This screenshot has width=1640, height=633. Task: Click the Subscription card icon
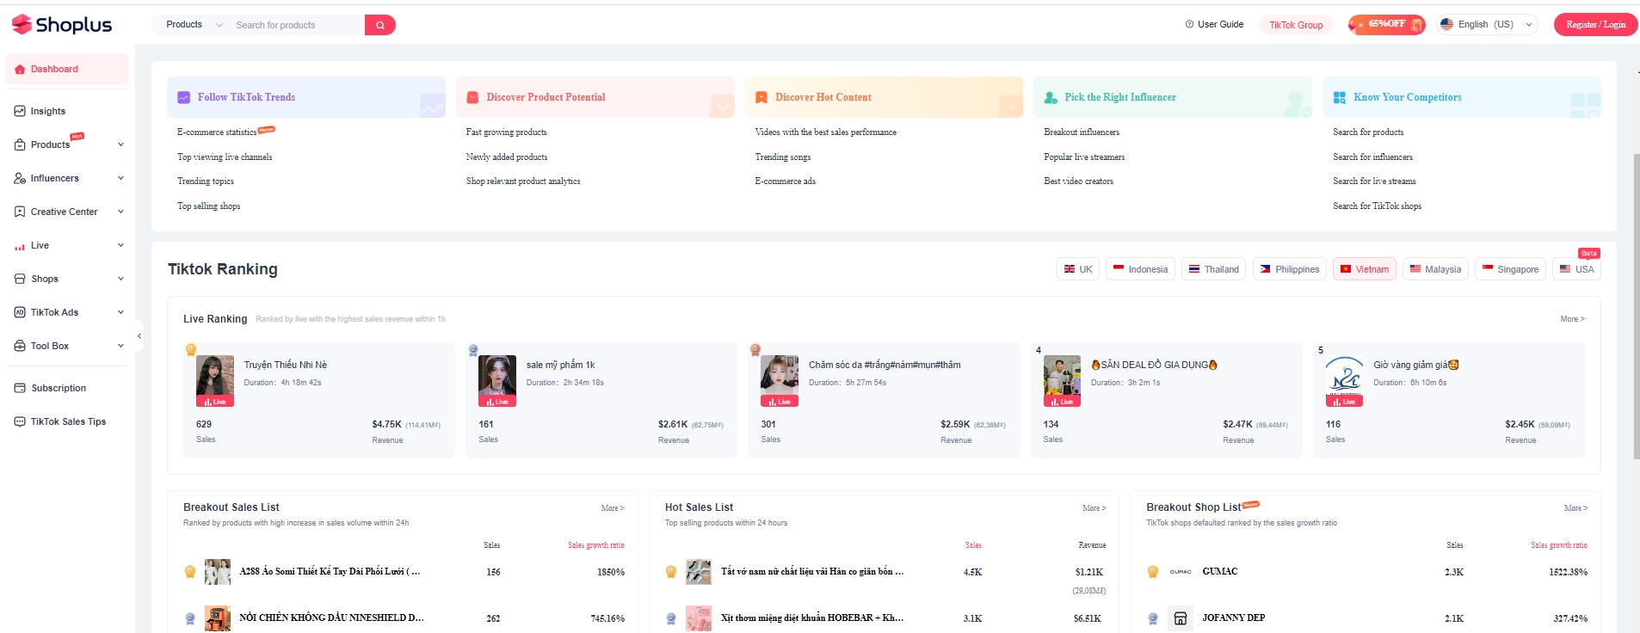pos(20,388)
